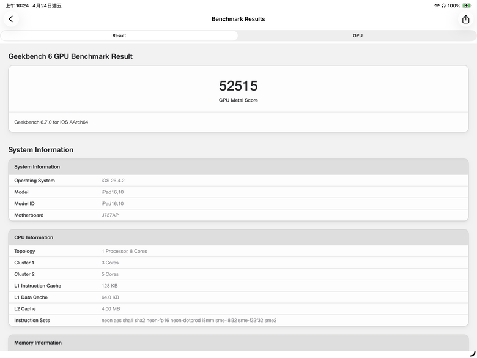
Task: Tap the System Information table header
Action: click(x=239, y=167)
